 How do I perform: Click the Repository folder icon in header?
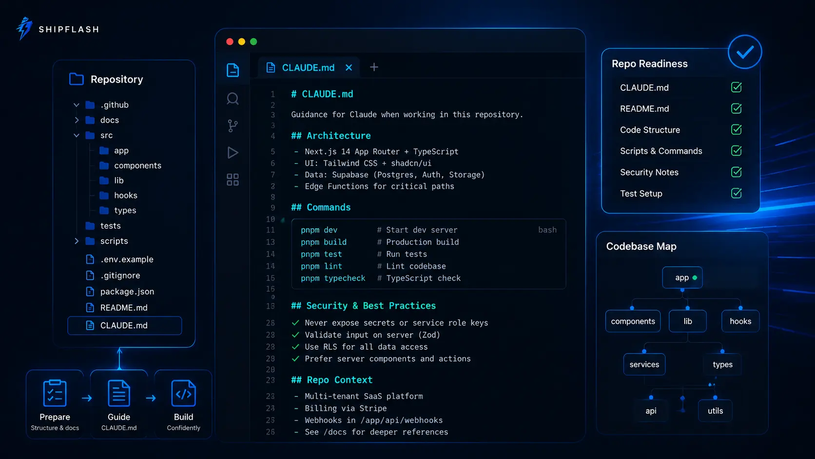(77, 79)
